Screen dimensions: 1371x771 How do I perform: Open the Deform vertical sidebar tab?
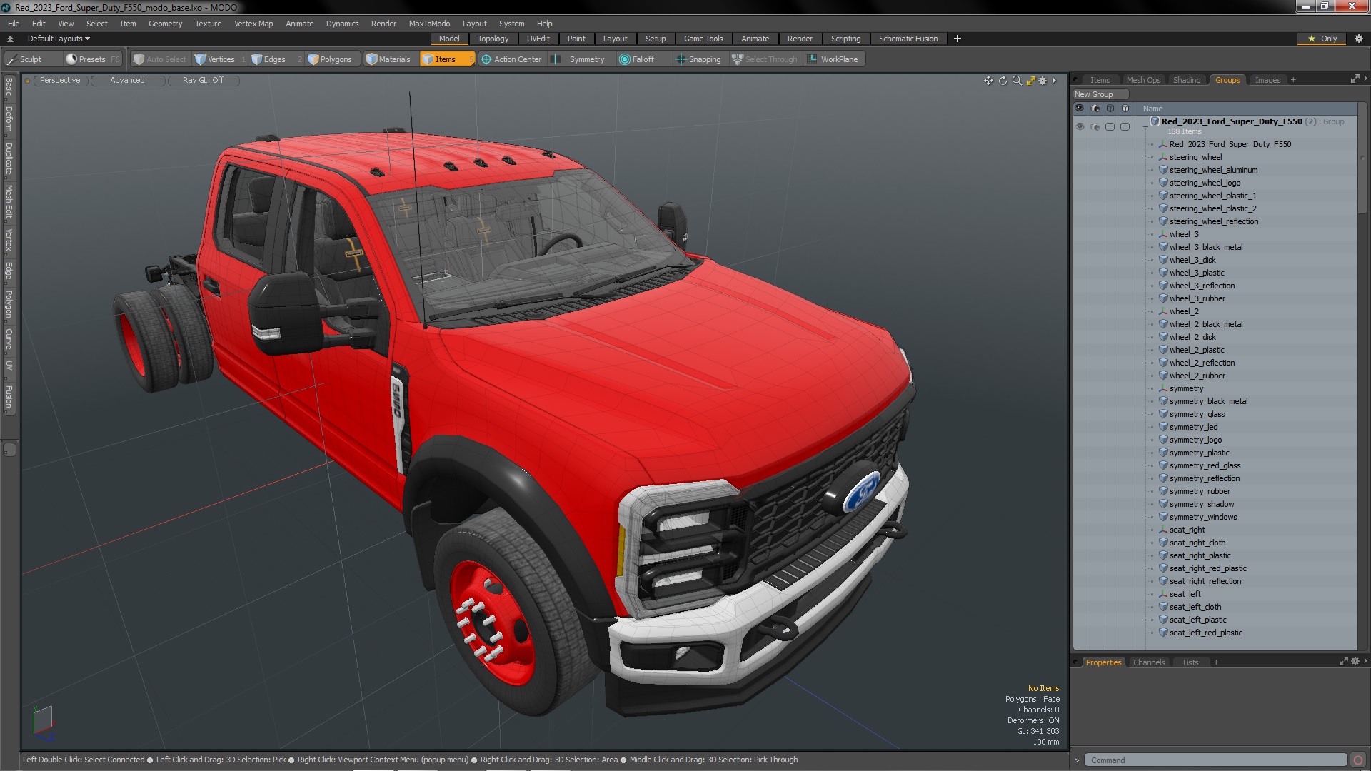(x=9, y=119)
